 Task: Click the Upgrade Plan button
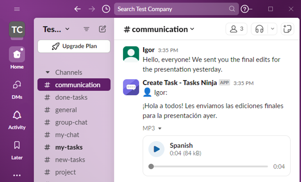[74, 46]
